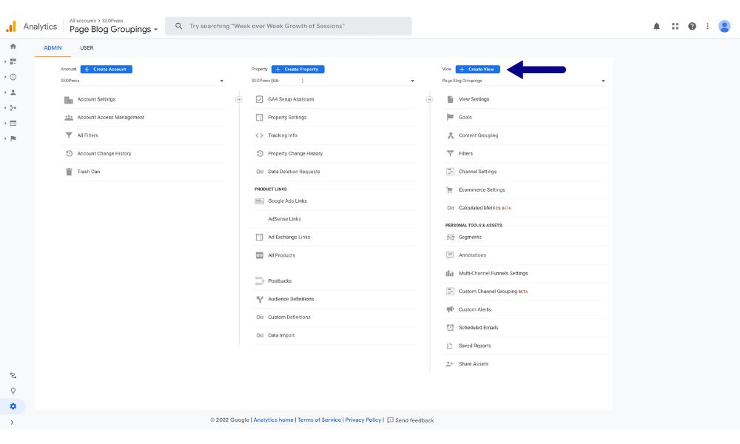Open notifications bell icon

point(656,27)
